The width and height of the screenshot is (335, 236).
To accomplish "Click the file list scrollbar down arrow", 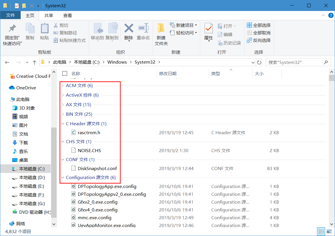I will [332, 224].
